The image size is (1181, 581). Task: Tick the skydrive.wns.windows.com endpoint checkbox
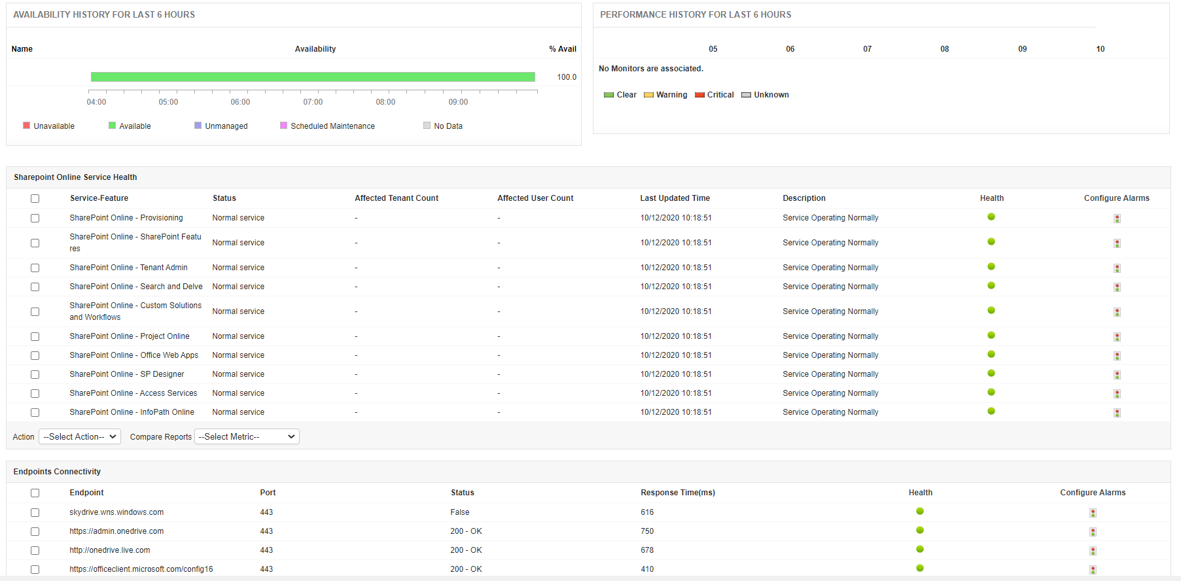(x=35, y=513)
